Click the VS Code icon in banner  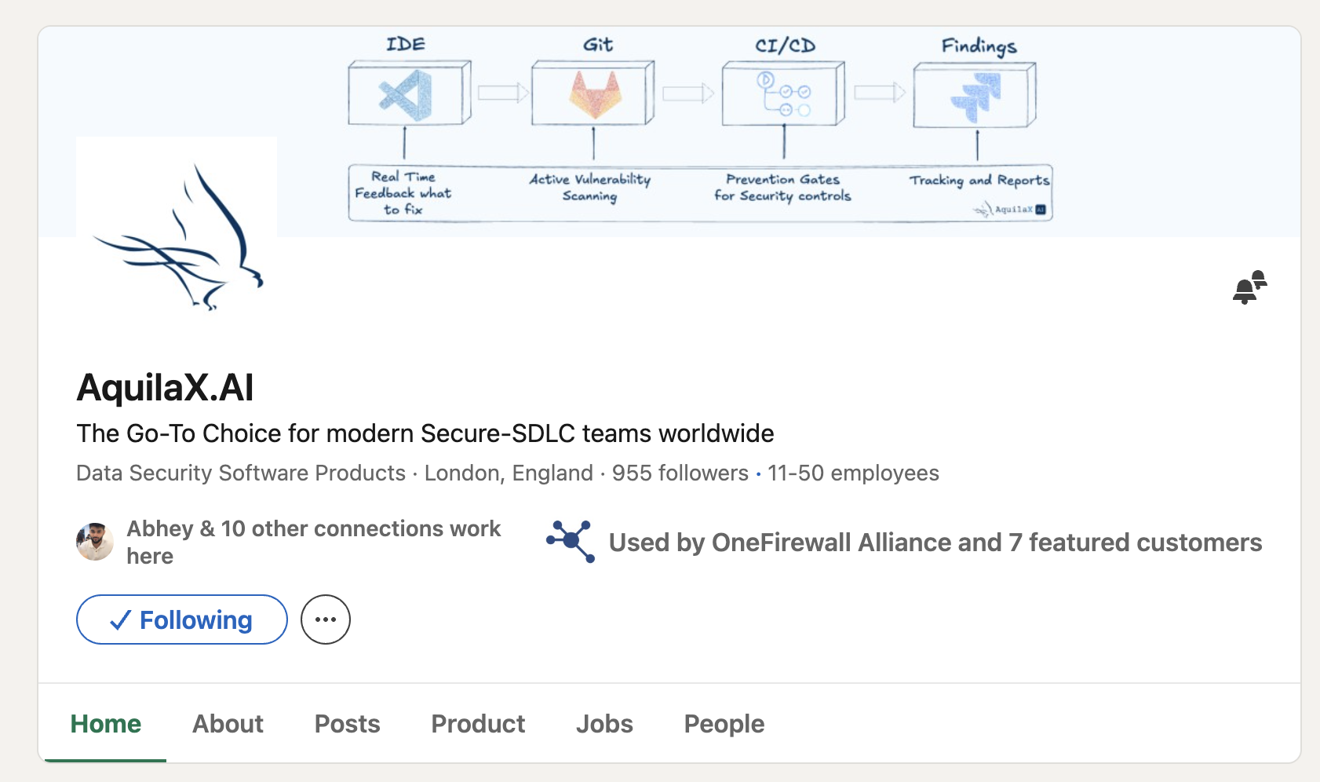[407, 94]
